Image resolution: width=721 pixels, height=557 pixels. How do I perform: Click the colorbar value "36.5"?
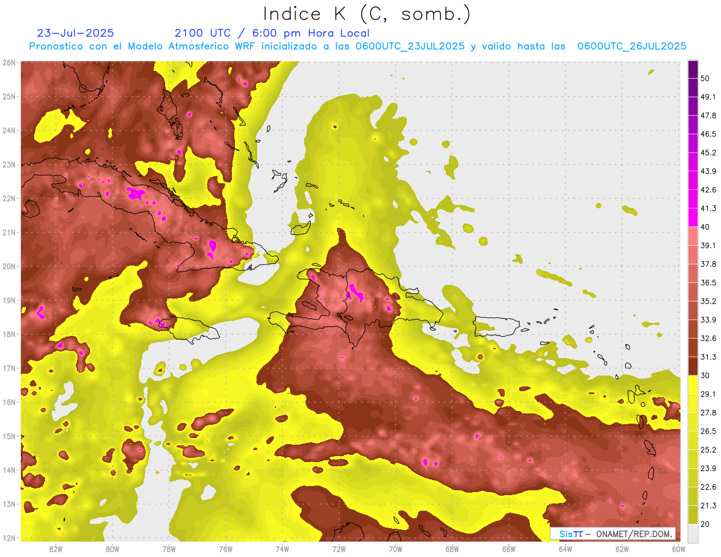(x=708, y=282)
